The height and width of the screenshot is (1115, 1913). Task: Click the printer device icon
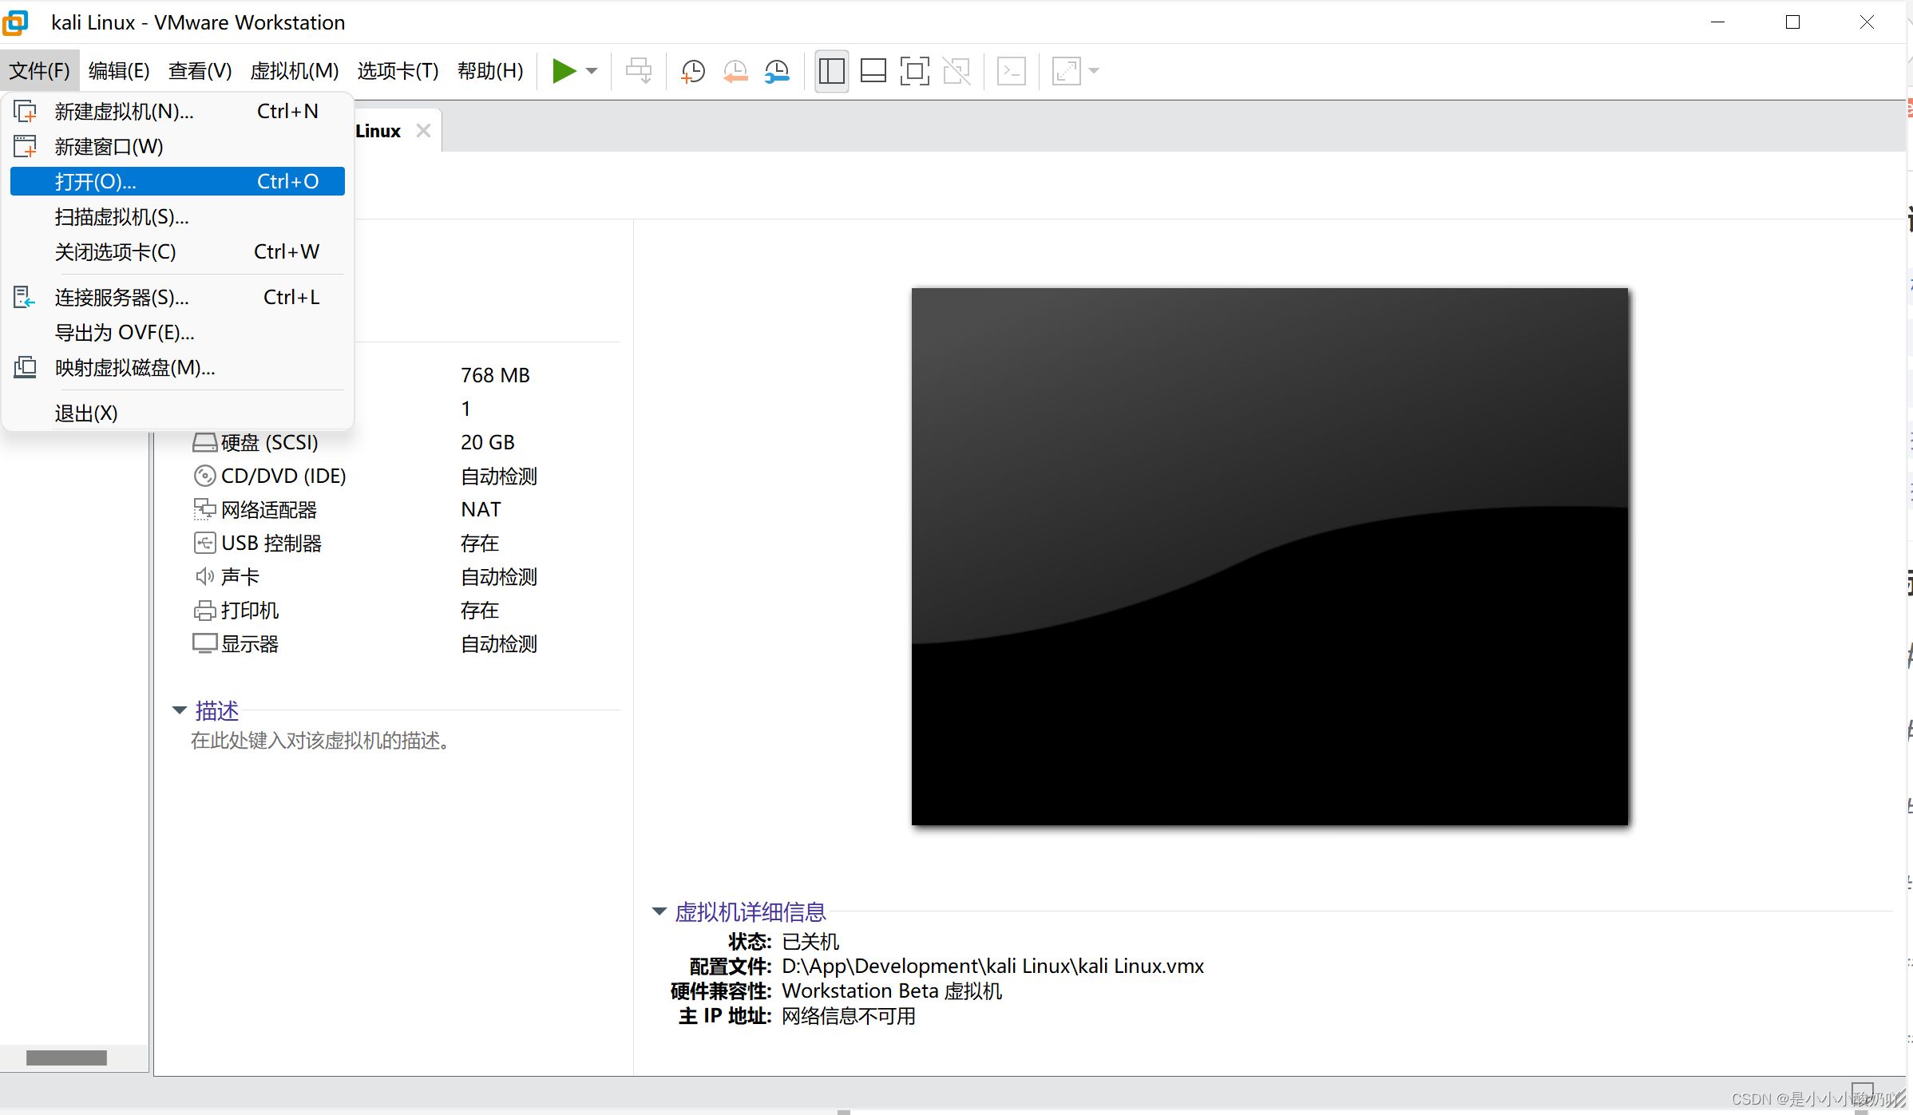[204, 611]
